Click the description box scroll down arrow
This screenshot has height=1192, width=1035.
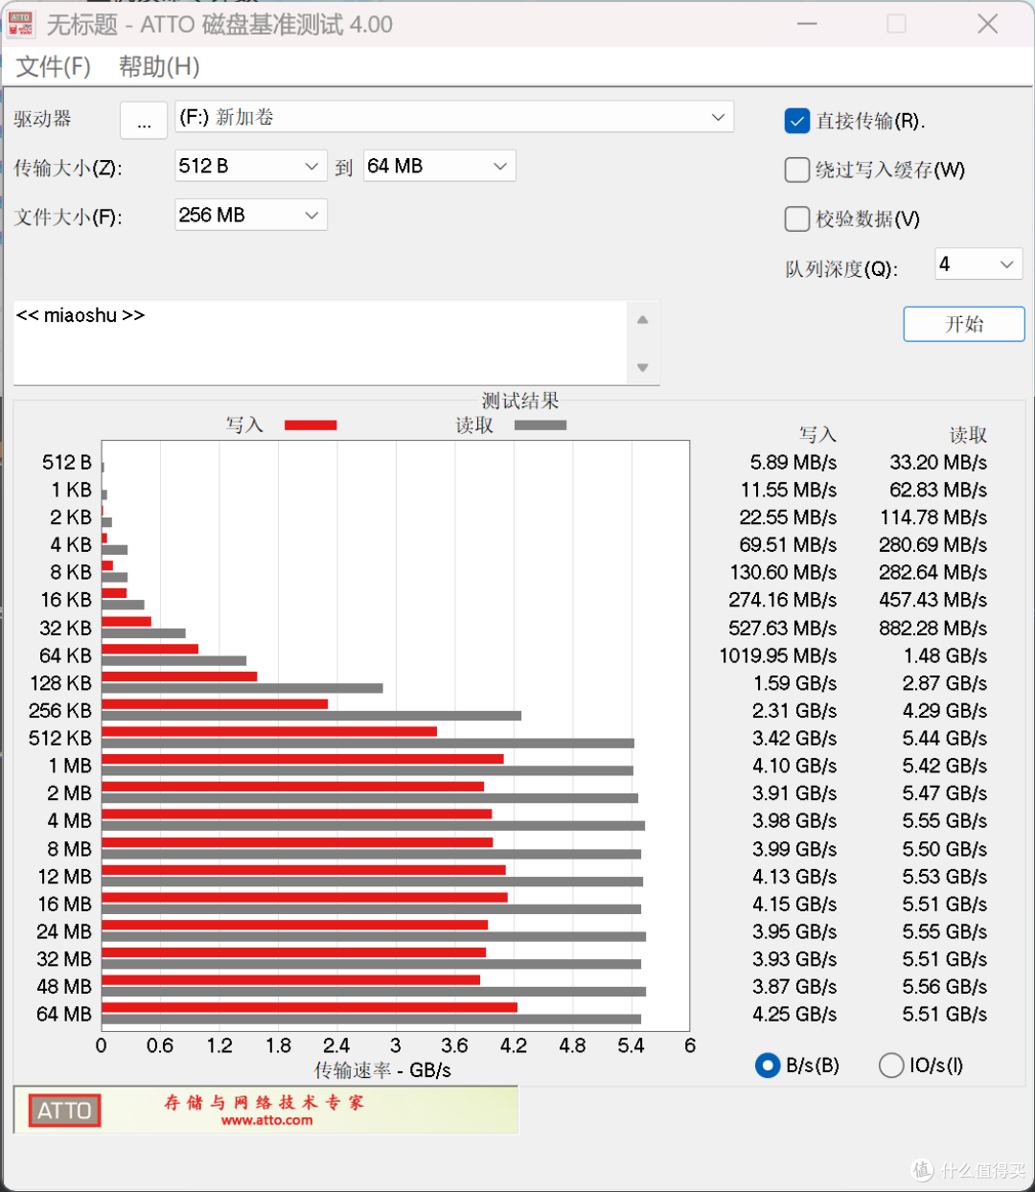tap(643, 367)
